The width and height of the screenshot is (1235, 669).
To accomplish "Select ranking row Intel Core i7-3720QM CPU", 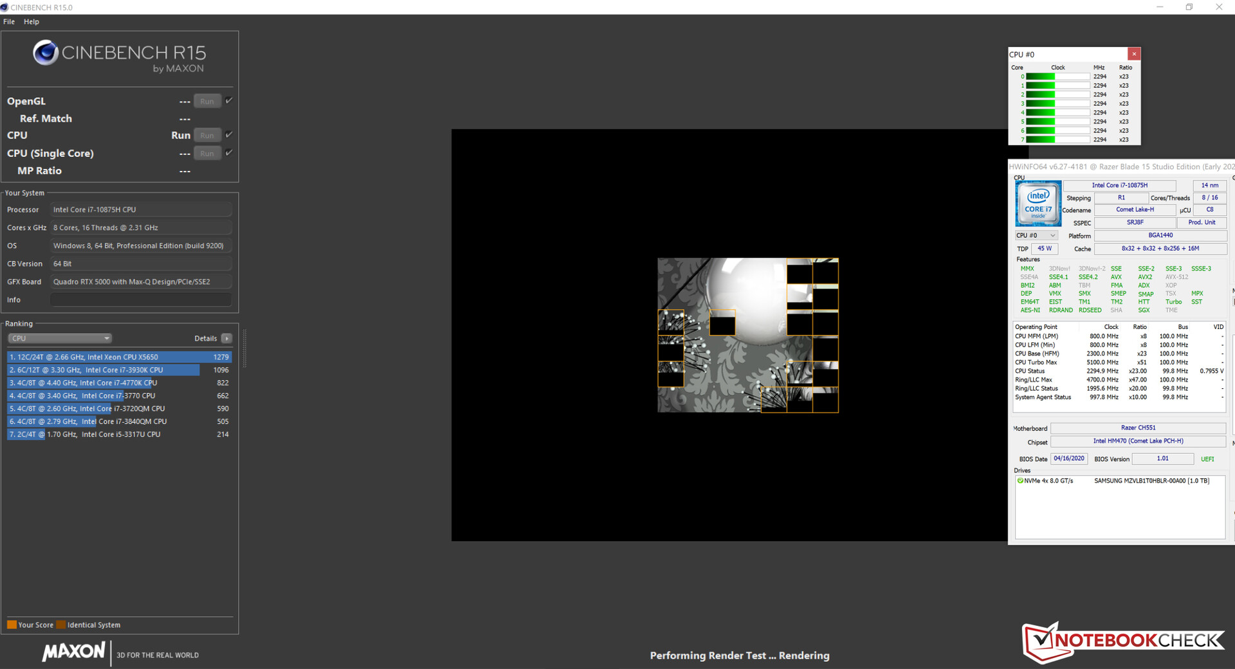I will click(x=120, y=409).
